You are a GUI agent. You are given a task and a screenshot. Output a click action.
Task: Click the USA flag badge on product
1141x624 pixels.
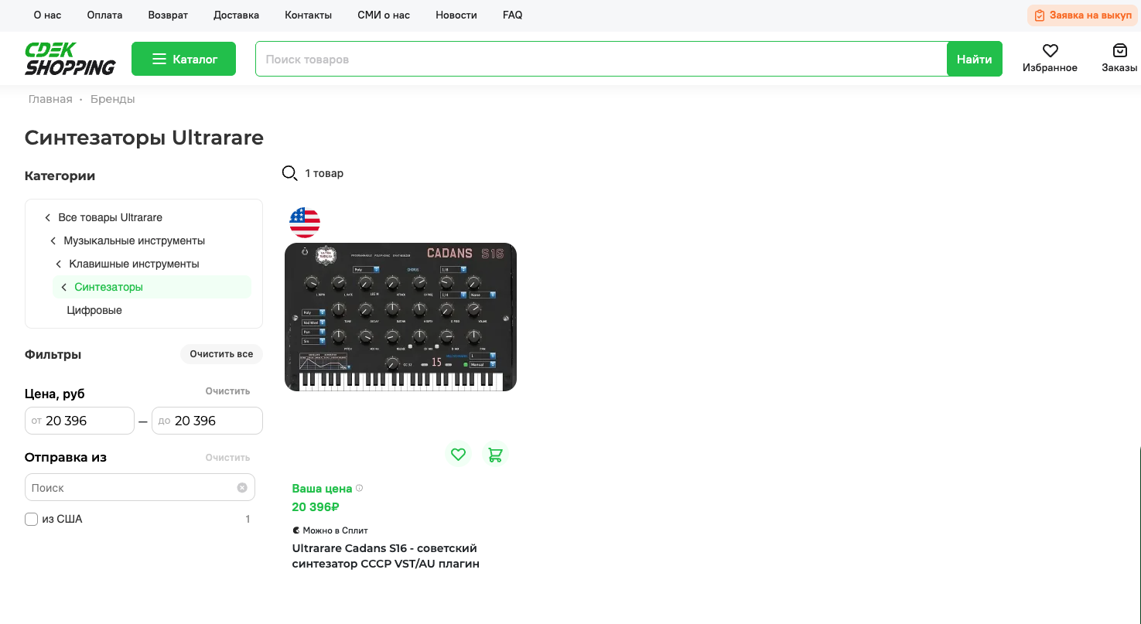[305, 223]
